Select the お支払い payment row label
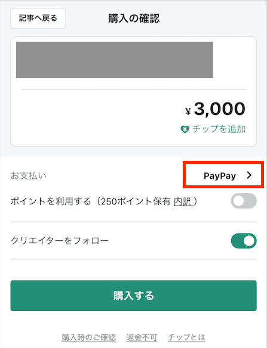This screenshot has width=267, height=348. [x=29, y=176]
